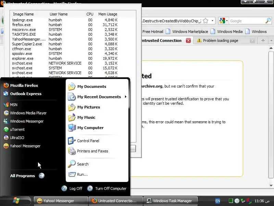Click the Firefox address bar URL
Screen dimensions: 274x206
(x=172, y=21)
